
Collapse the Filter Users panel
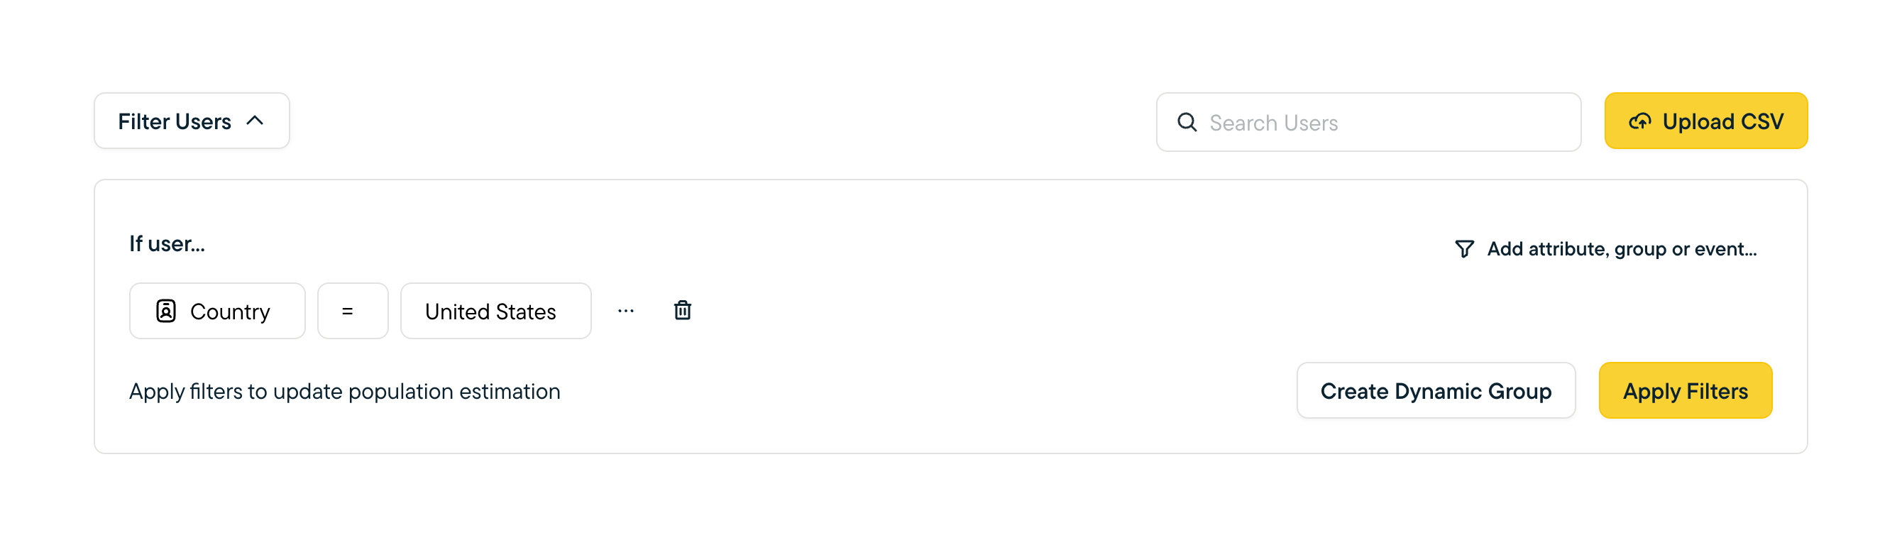pyautogui.click(x=191, y=121)
